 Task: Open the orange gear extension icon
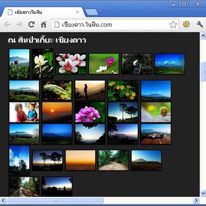186,25
